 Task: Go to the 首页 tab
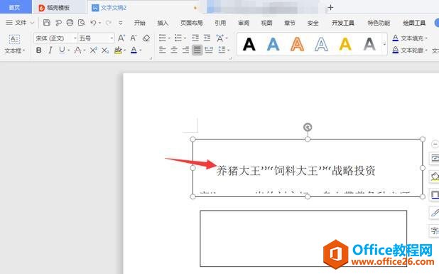[16, 7]
